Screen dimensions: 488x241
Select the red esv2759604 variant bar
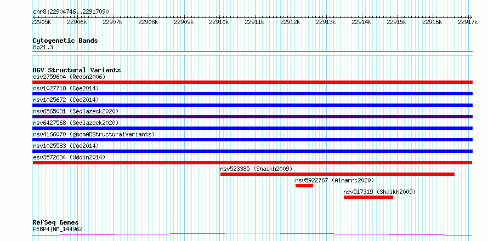coord(252,82)
